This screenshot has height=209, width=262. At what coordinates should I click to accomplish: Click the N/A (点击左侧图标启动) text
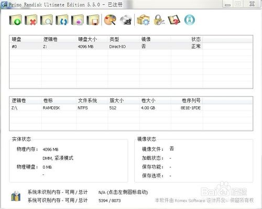pos(123,192)
